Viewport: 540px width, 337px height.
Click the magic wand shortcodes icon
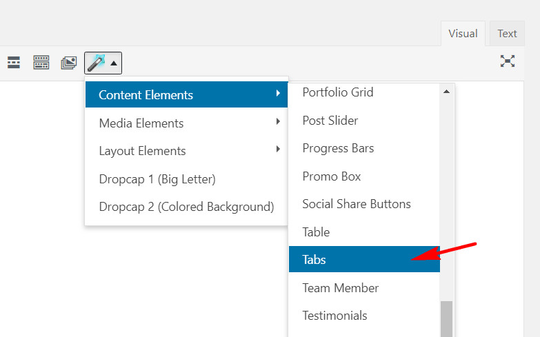click(96, 63)
